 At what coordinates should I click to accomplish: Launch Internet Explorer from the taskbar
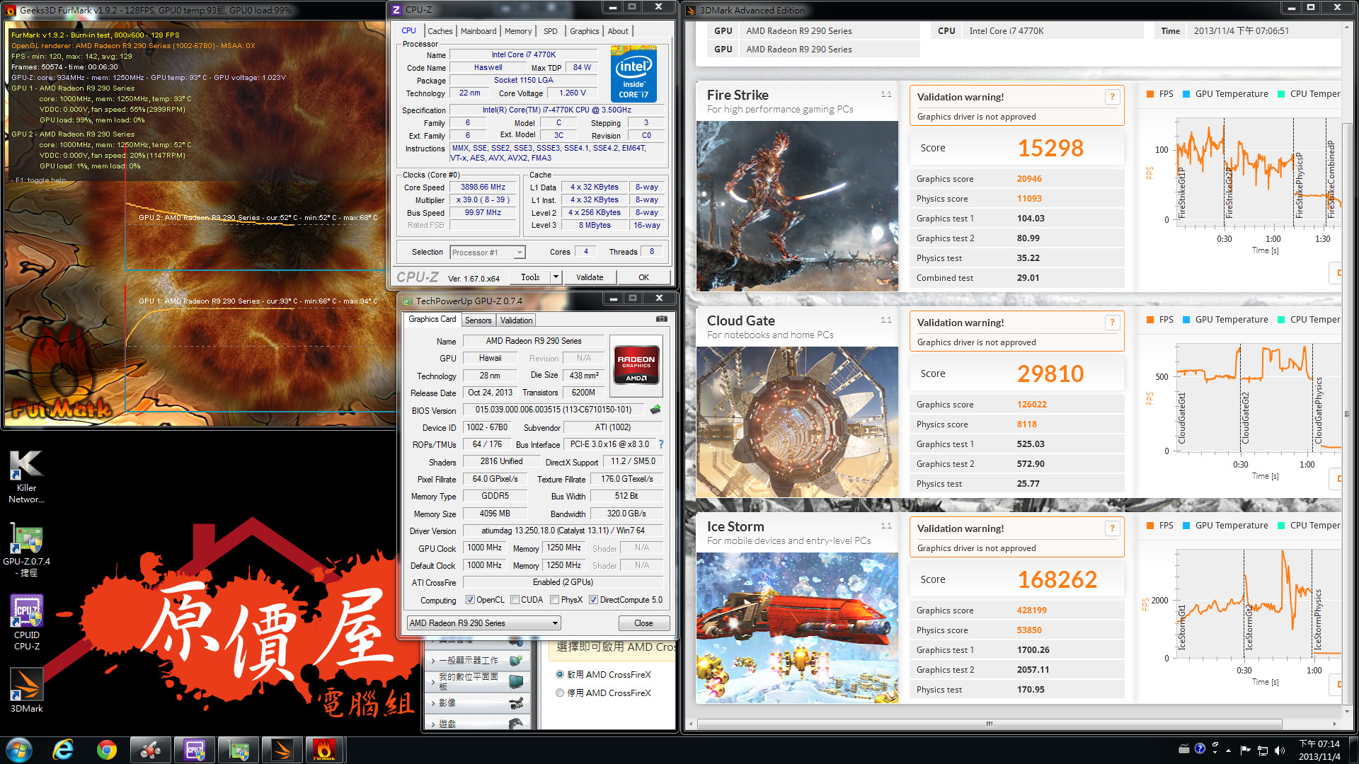[x=63, y=750]
